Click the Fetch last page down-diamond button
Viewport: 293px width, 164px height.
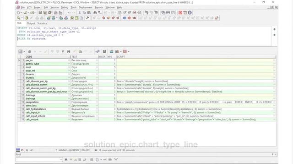(x=58, y=51)
